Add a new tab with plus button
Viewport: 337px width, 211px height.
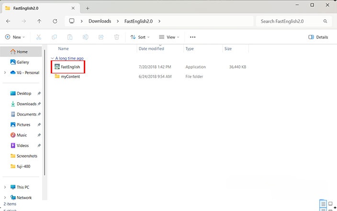(x=88, y=9)
